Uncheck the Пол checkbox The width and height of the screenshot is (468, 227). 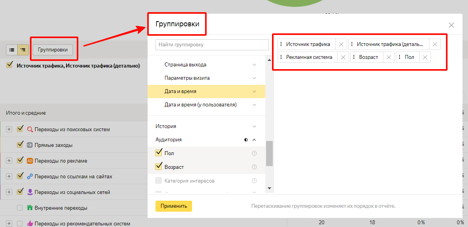click(x=159, y=153)
